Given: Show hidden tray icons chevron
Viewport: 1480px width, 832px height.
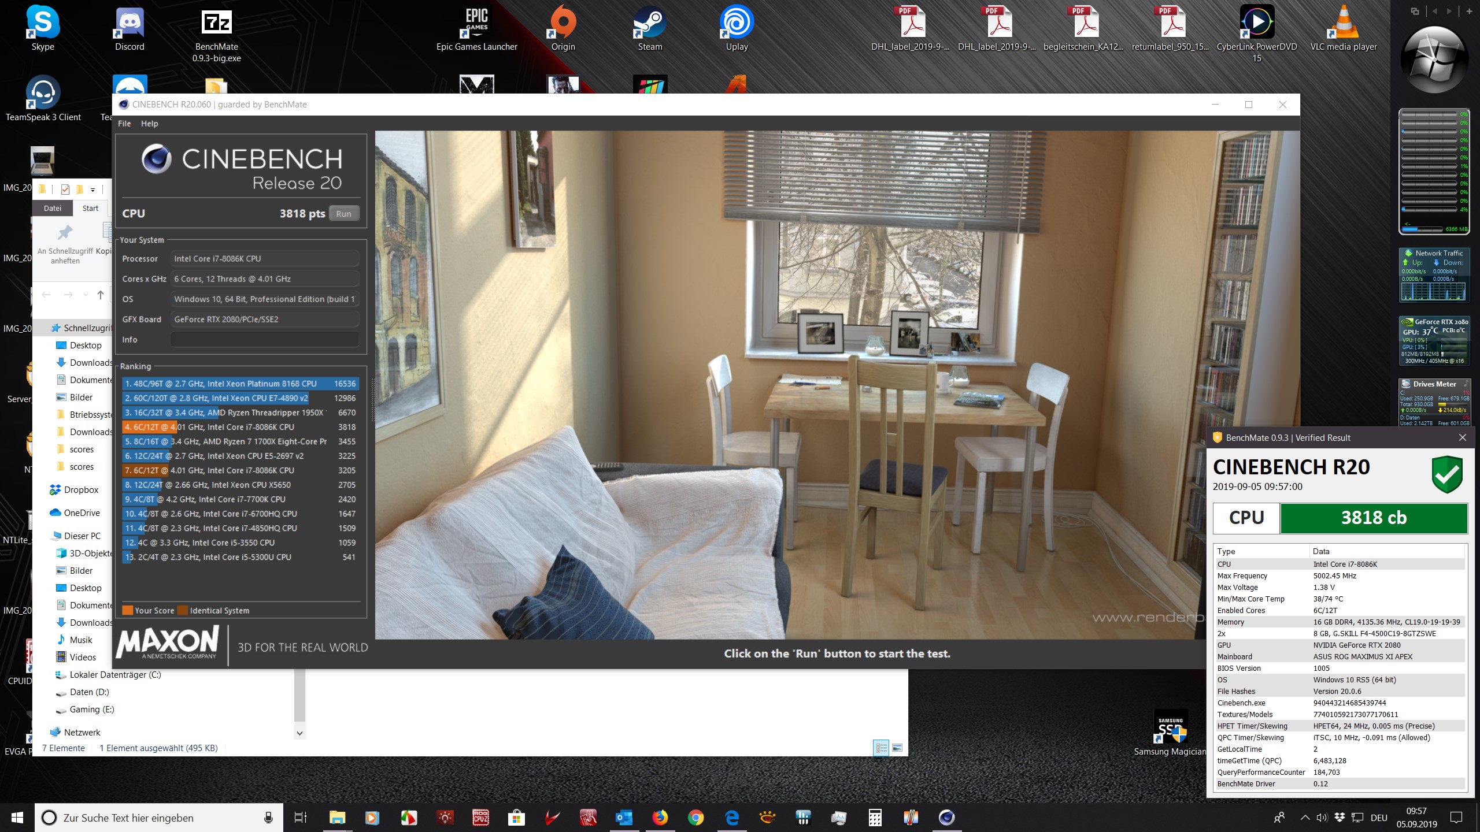Looking at the screenshot, I should 1305,818.
